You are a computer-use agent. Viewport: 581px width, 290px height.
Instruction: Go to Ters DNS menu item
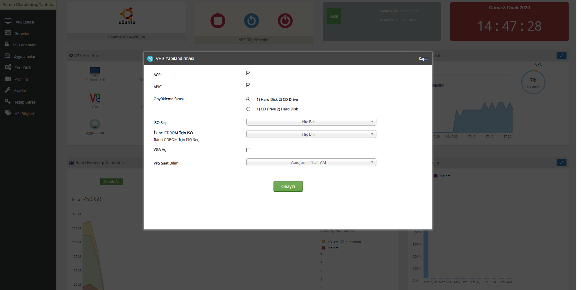coord(23,68)
